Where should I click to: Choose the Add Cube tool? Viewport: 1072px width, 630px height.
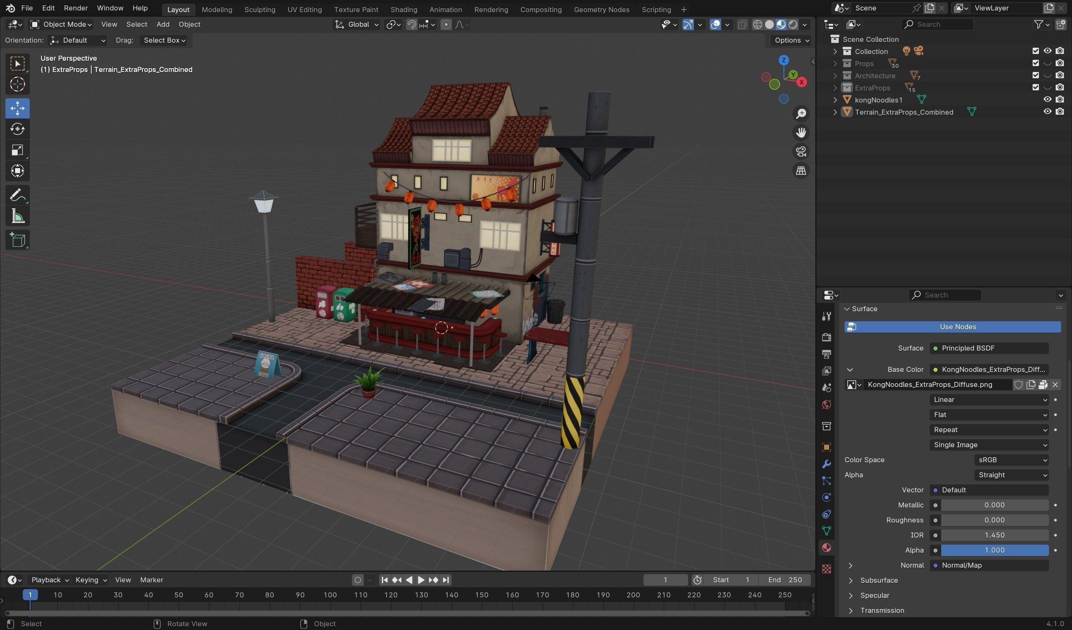coord(18,240)
